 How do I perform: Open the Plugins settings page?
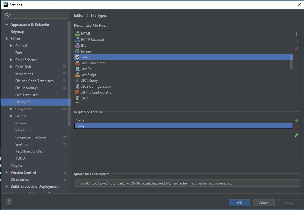[x=16, y=165]
